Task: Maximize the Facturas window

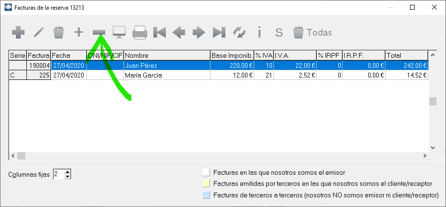Action: pos(412,7)
